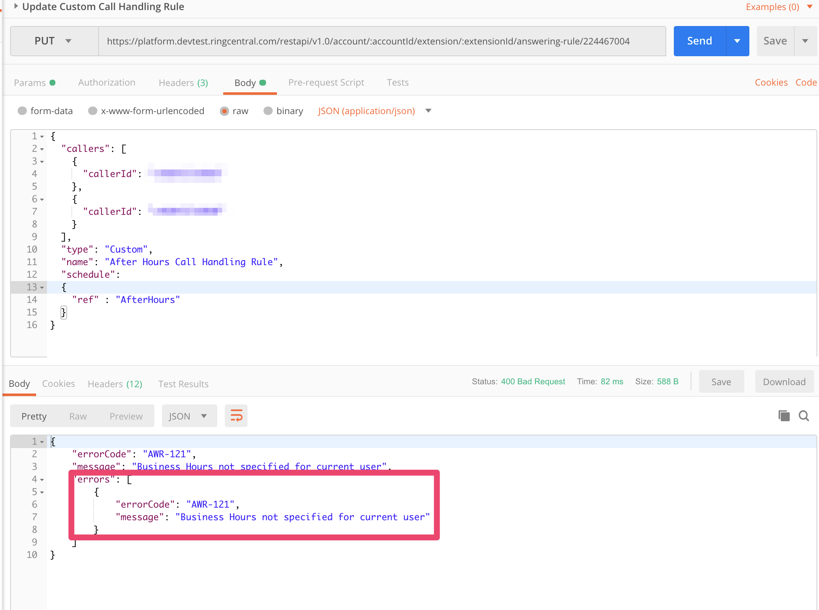Select the x-www-form-urlencoded body type
The image size is (819, 610).
[x=92, y=111]
